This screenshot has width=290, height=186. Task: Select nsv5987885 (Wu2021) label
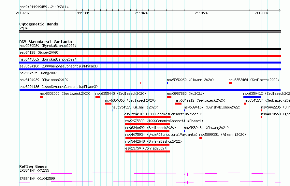(x=185, y=93)
